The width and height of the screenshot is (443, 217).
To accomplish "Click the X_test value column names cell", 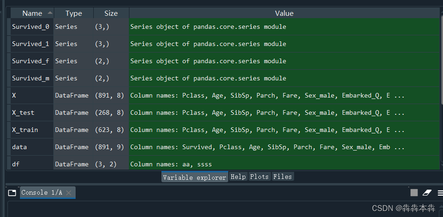I will click(x=284, y=112).
